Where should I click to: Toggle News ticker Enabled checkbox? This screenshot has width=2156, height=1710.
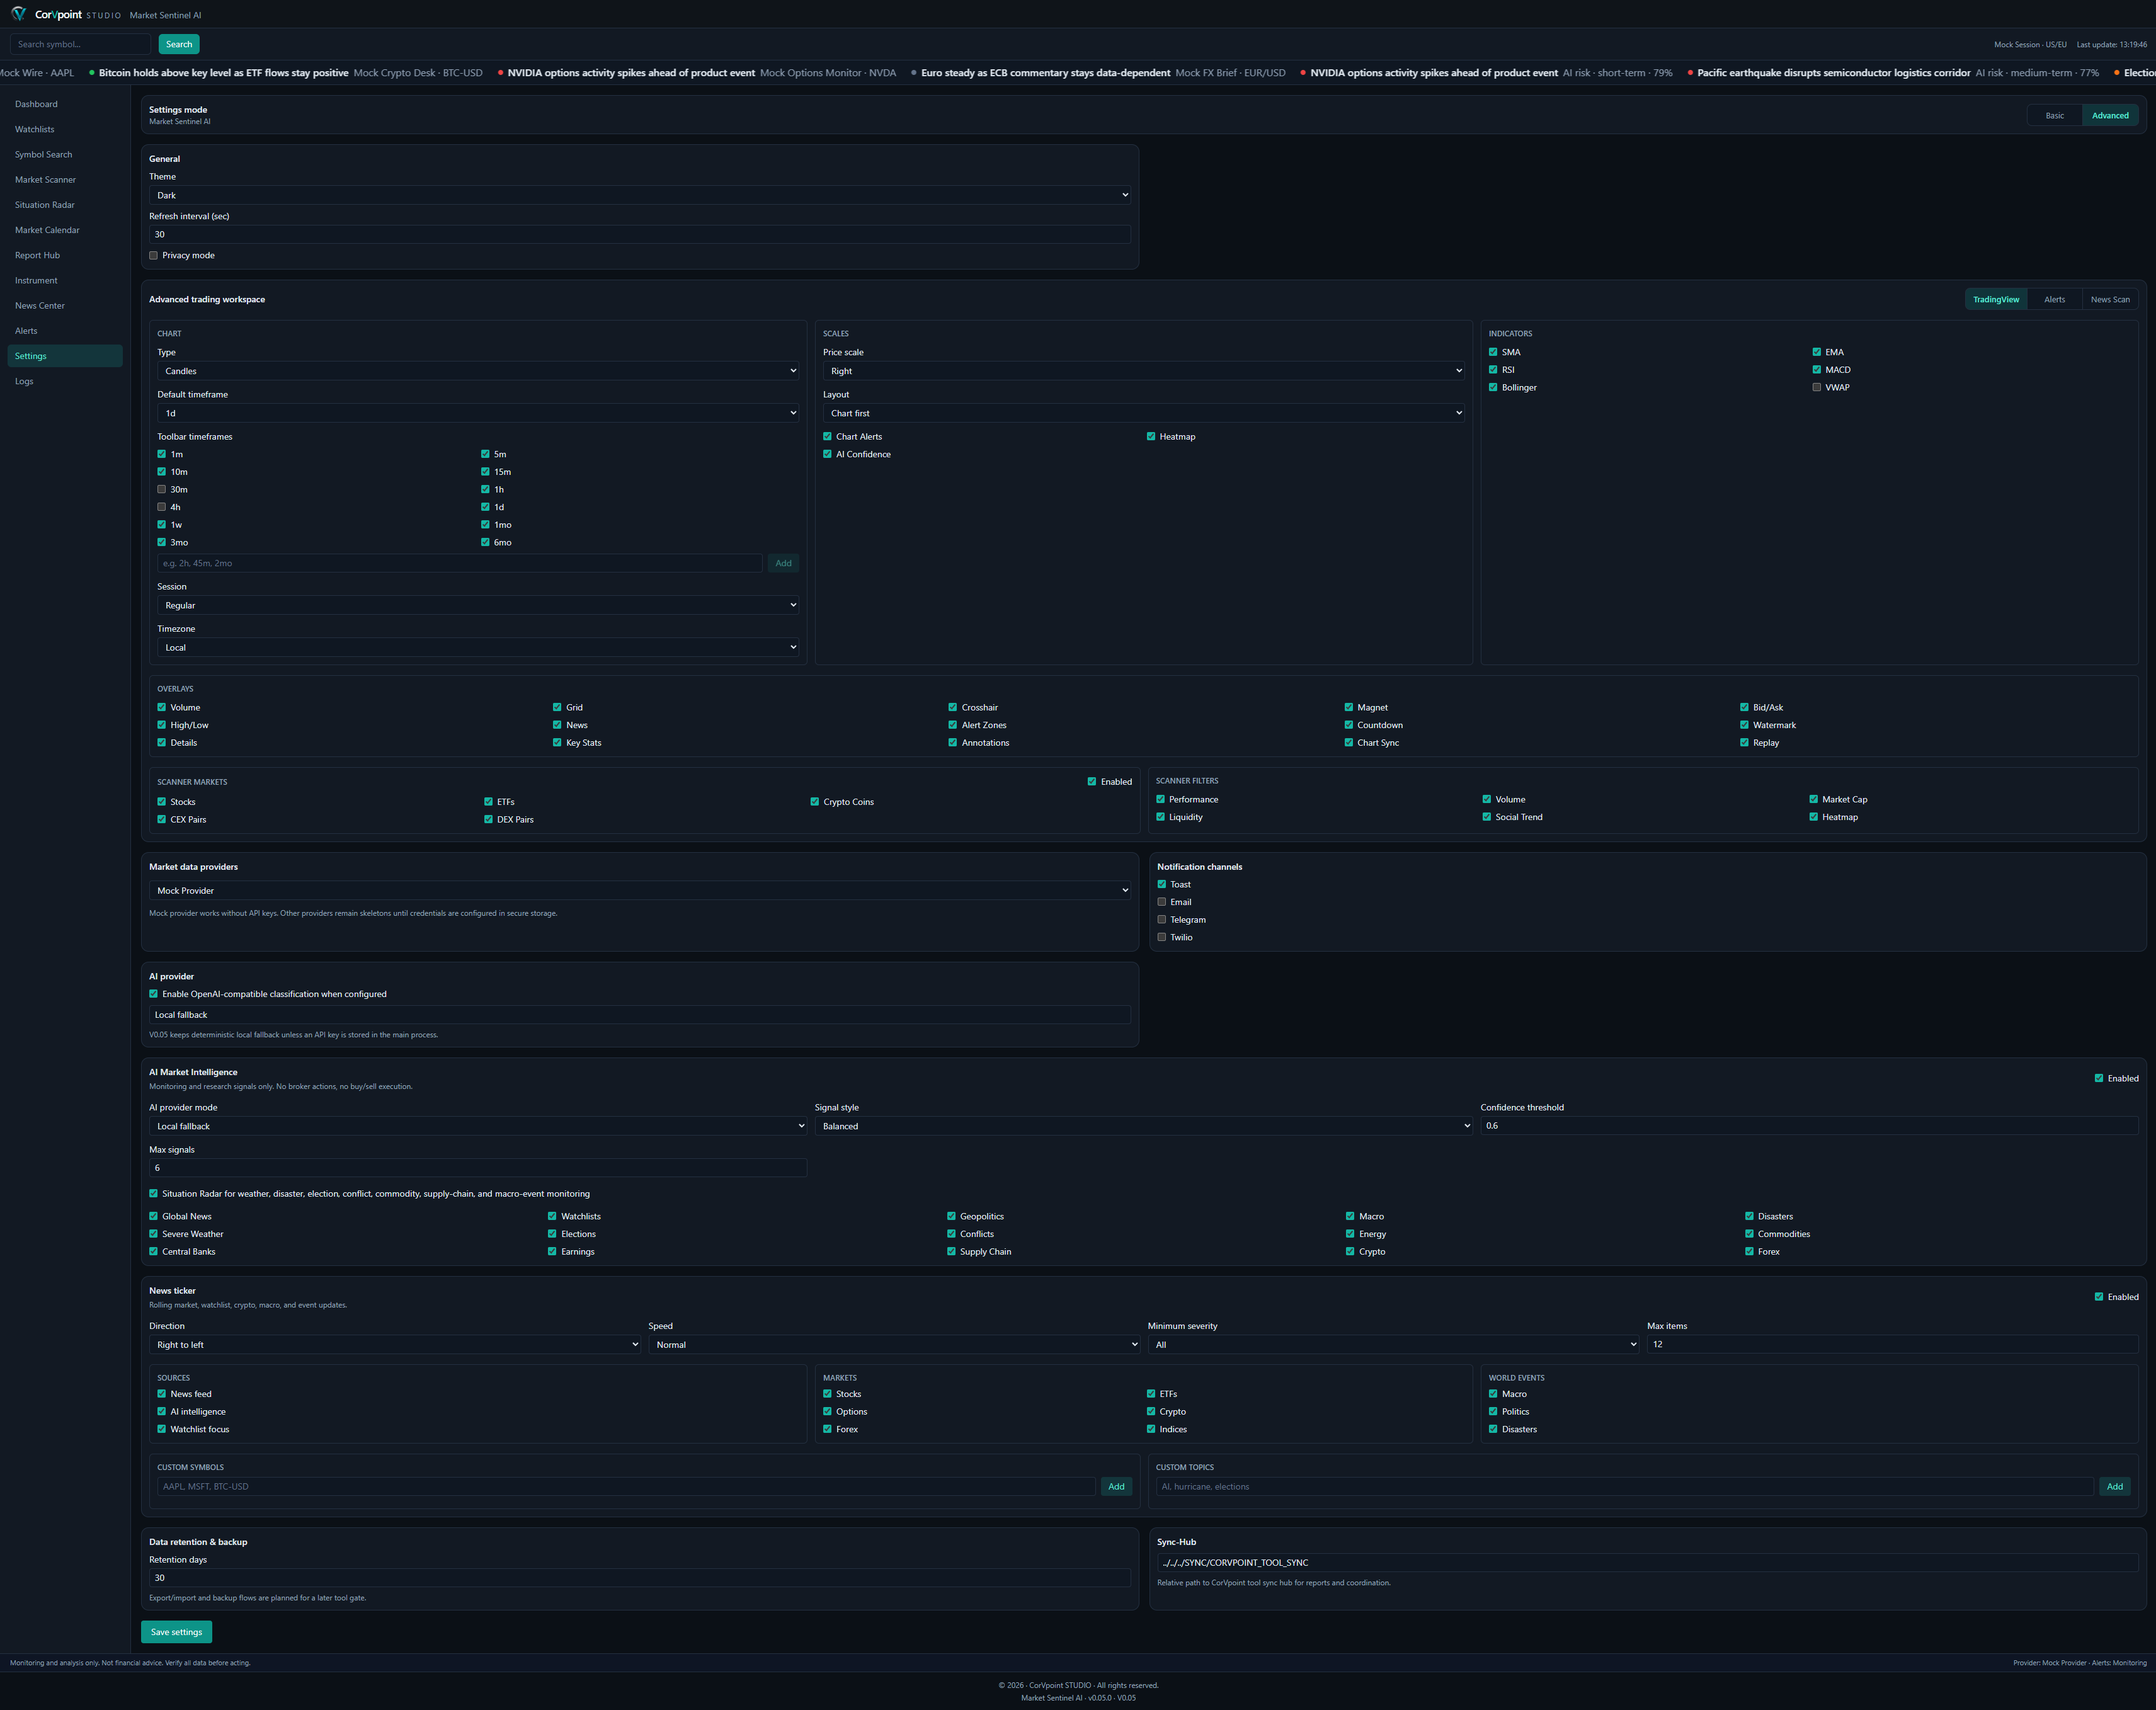[2099, 1297]
